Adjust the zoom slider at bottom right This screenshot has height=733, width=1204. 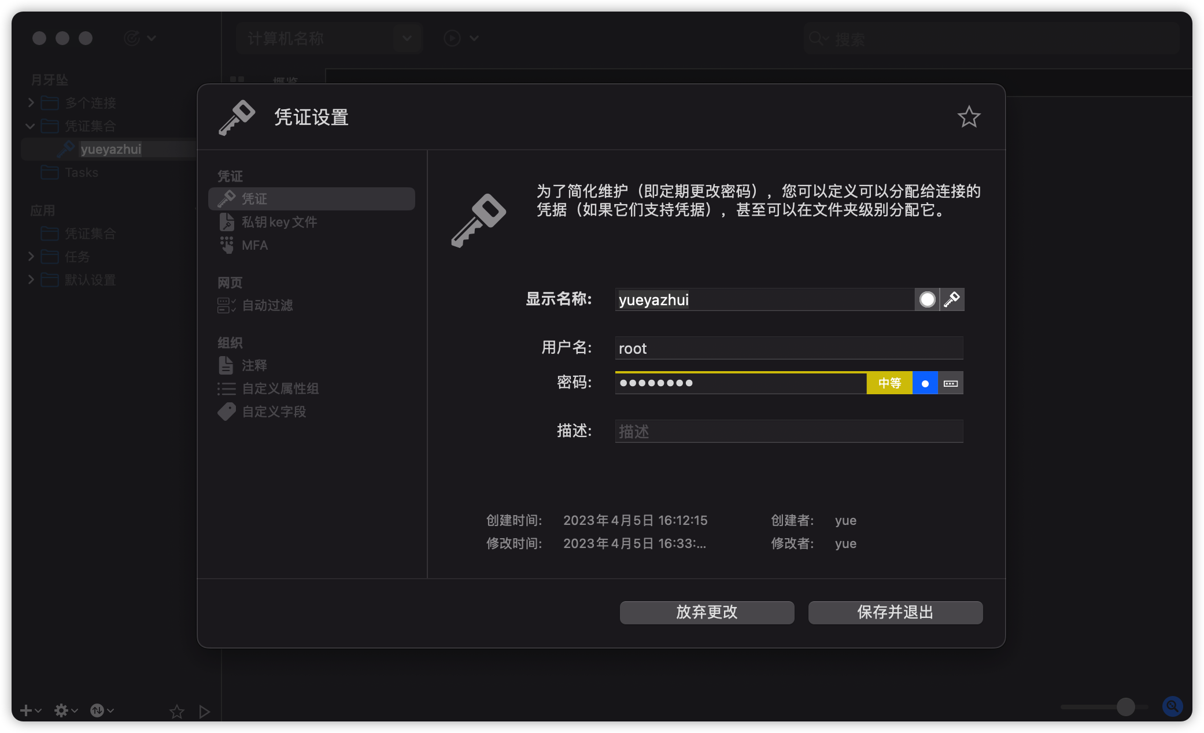pyautogui.click(x=1125, y=706)
